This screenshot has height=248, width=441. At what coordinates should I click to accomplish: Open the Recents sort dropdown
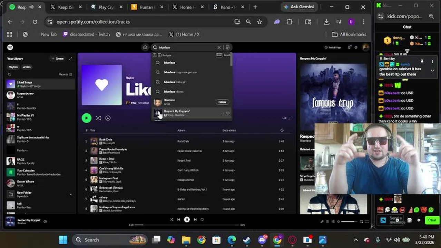(x=66, y=74)
